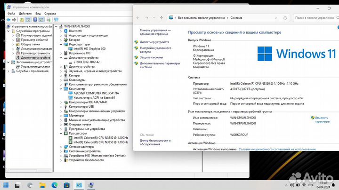Collapse the Компьютер category
Screen dimensions: 339x190
click(61, 89)
